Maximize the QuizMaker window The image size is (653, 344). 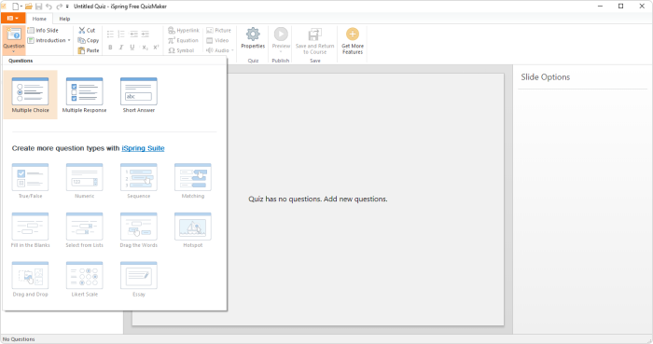point(620,7)
